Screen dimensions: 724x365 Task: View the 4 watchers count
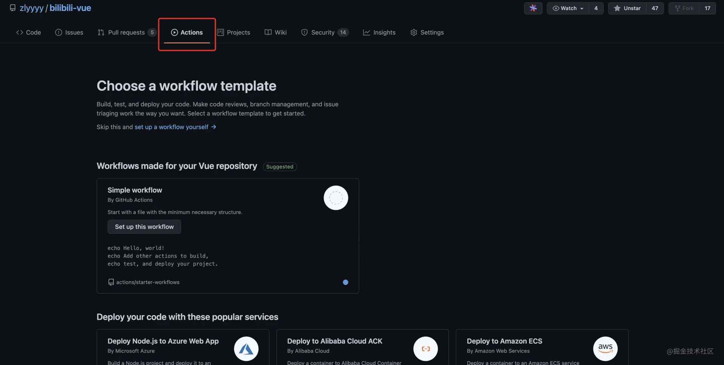point(596,8)
